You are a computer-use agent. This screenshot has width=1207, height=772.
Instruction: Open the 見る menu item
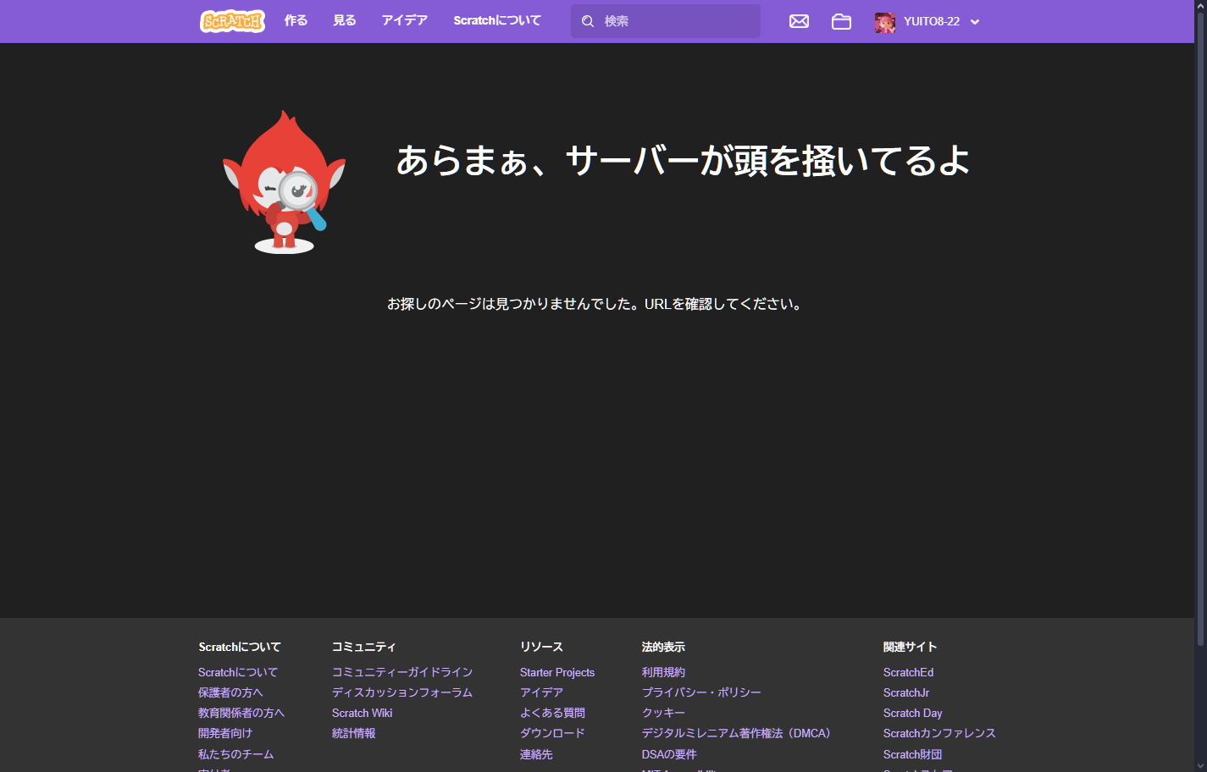tap(345, 20)
